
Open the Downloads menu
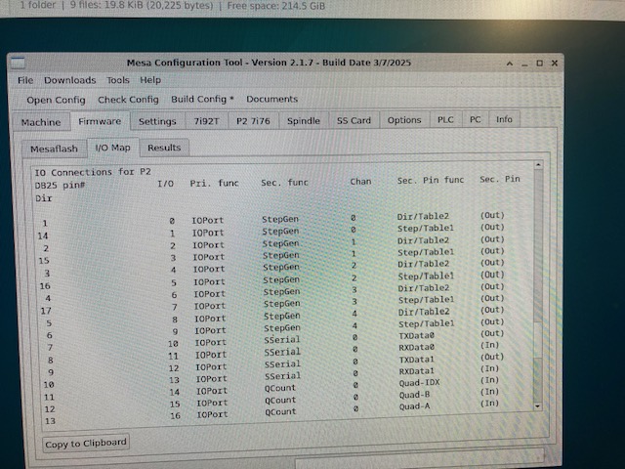(x=69, y=80)
